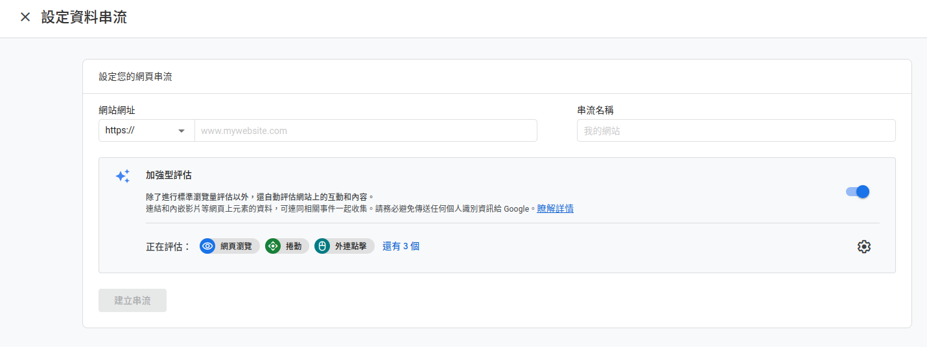The width and height of the screenshot is (927, 347).
Task: Click the blue eye icon for 網頁瀏覽
Action: pos(207,246)
